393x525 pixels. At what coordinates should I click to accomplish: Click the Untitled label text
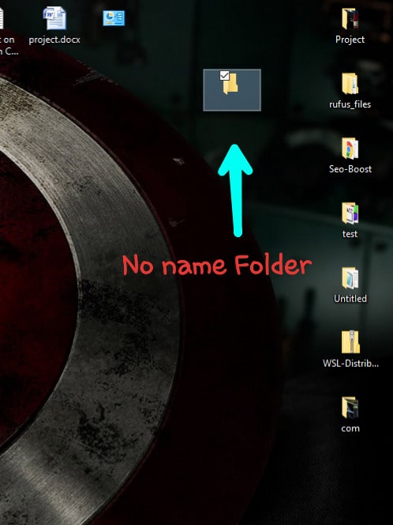(350, 299)
